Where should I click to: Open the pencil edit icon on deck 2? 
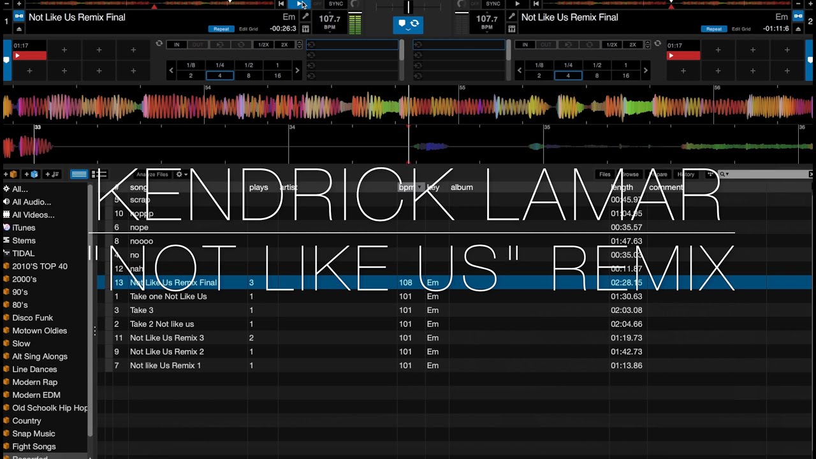(511, 17)
